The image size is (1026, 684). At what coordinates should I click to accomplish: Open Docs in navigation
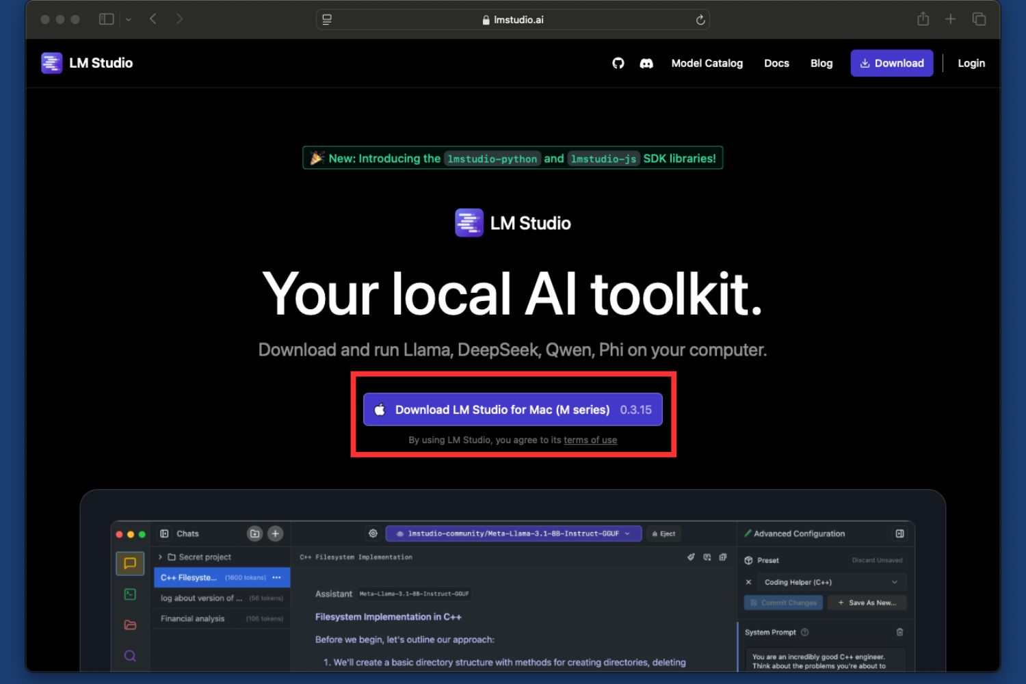tap(776, 63)
